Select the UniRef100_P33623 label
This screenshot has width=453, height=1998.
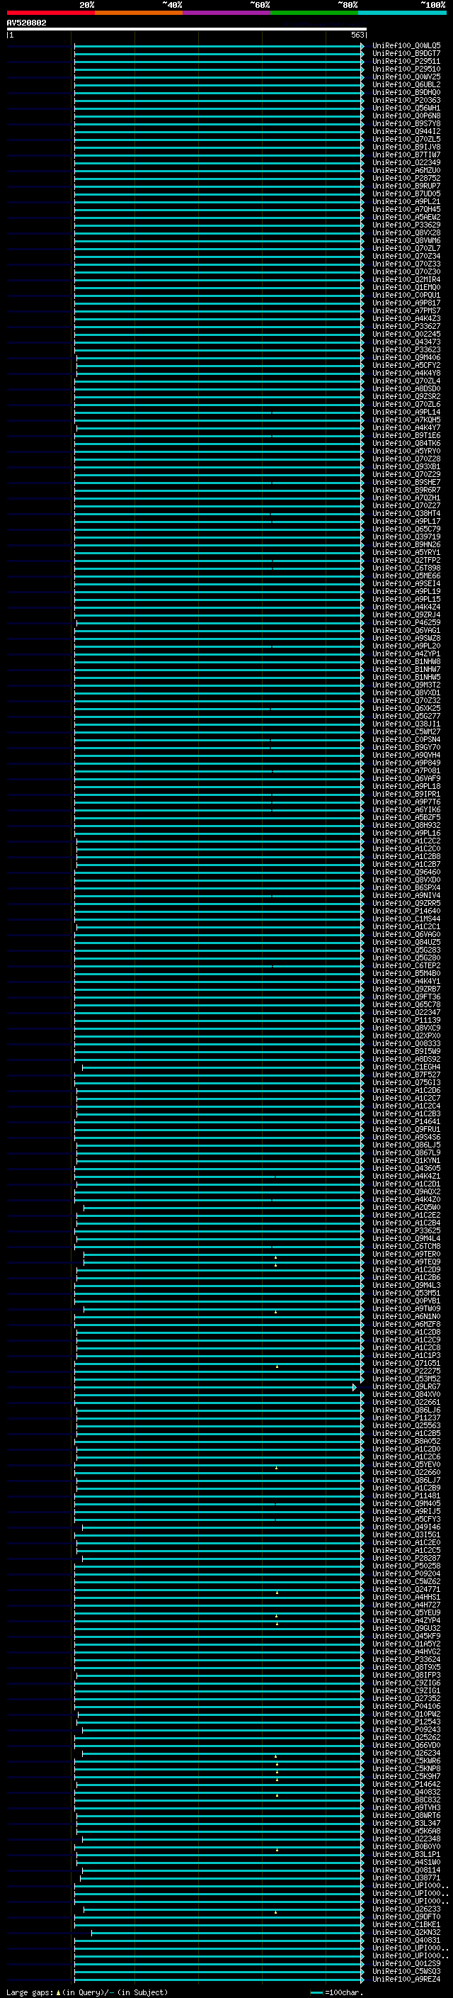[406, 350]
